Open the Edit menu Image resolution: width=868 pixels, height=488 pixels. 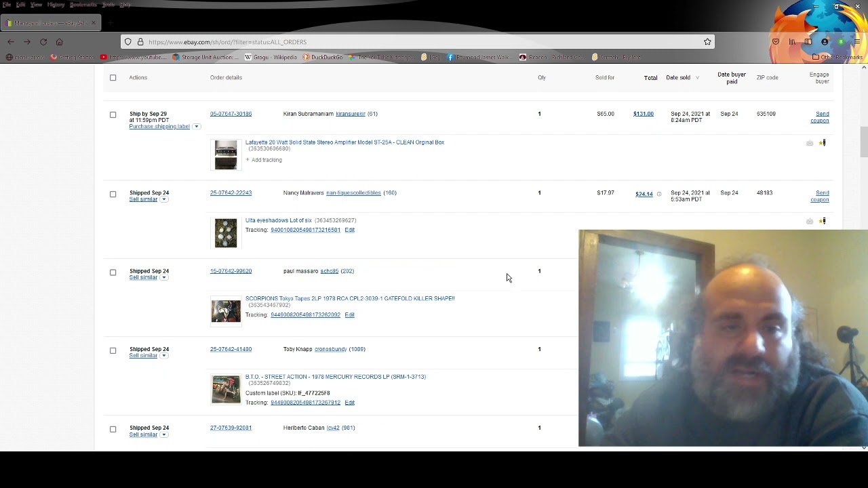20,5
